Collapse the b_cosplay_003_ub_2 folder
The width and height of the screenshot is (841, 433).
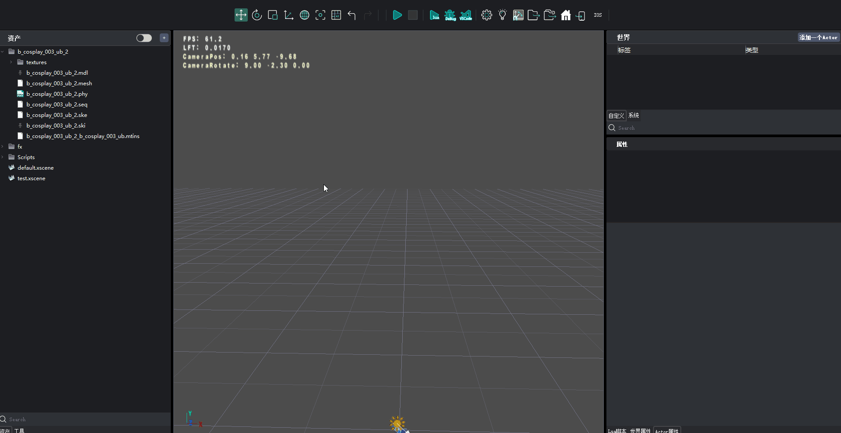tap(3, 52)
